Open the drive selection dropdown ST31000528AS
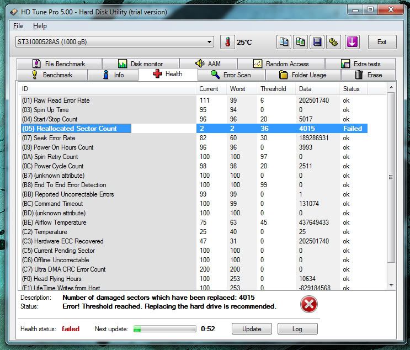Viewport: 410px width, 350px height. 115,42
